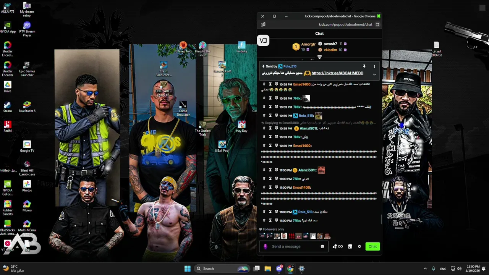Open the Task View icon on the taskbar
This screenshot has width=489, height=275.
[x=257, y=269]
